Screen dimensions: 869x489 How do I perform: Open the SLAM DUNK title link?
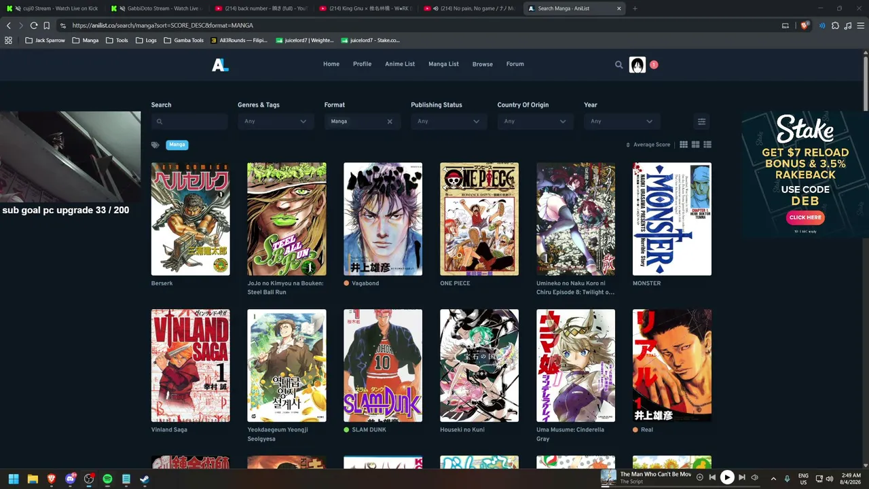click(369, 430)
